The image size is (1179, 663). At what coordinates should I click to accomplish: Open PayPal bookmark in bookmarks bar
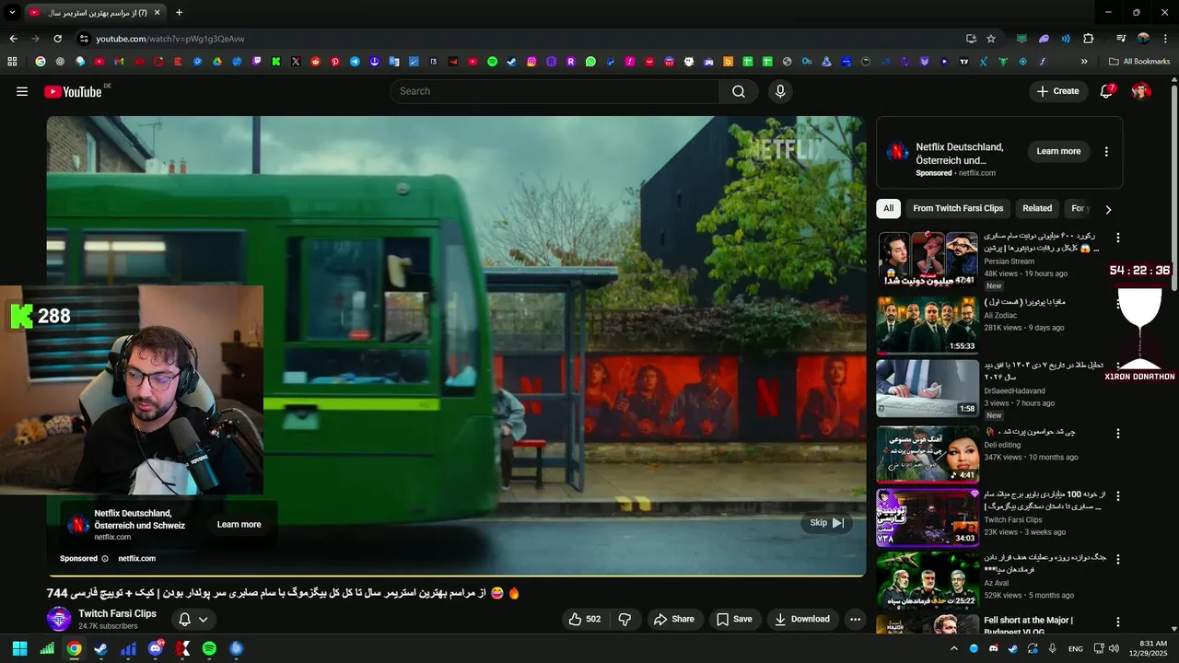tap(610, 62)
